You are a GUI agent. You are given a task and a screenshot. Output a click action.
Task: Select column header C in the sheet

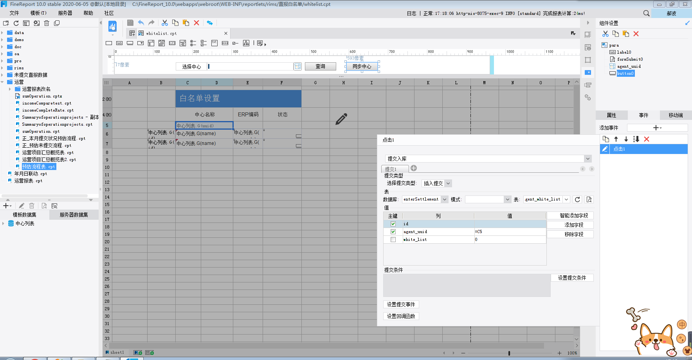coord(188,83)
